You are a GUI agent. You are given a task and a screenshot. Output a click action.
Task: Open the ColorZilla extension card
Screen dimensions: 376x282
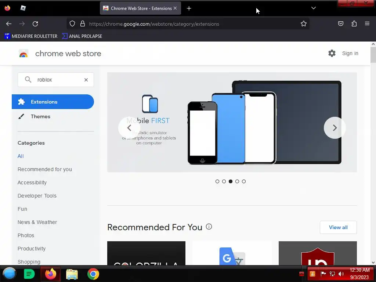pos(146,253)
